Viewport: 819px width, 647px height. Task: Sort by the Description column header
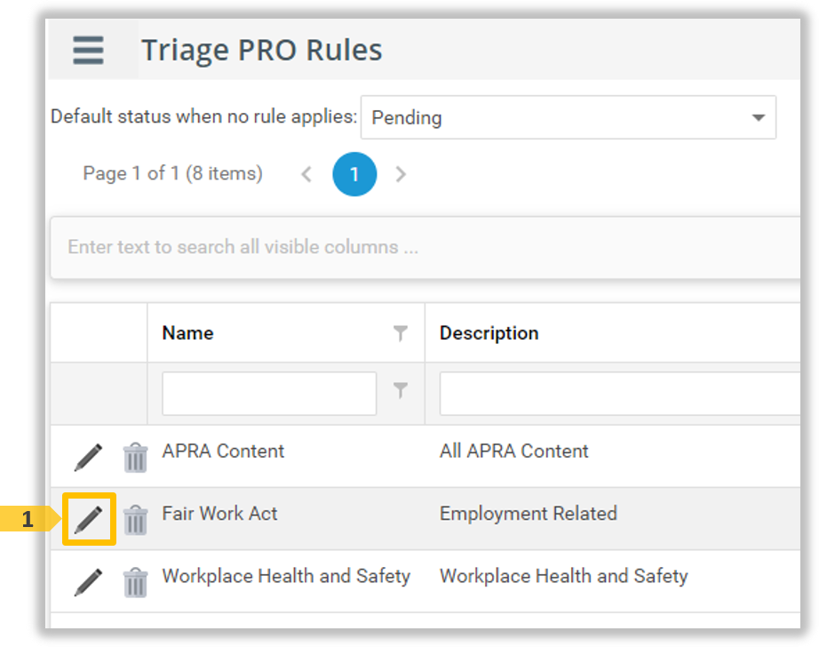[x=489, y=333]
